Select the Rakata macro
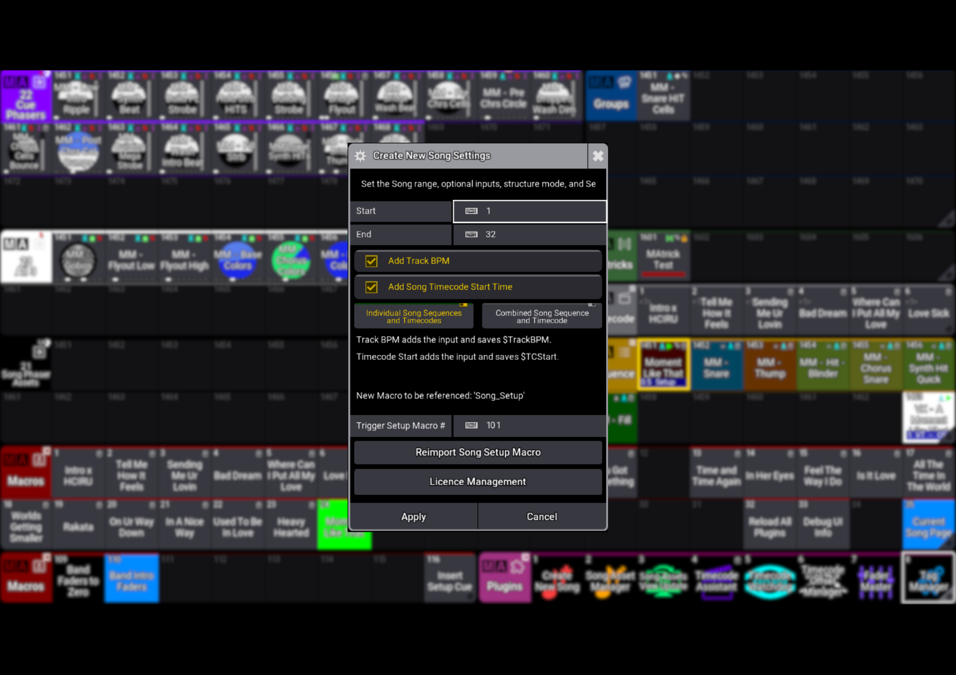 pyautogui.click(x=78, y=526)
